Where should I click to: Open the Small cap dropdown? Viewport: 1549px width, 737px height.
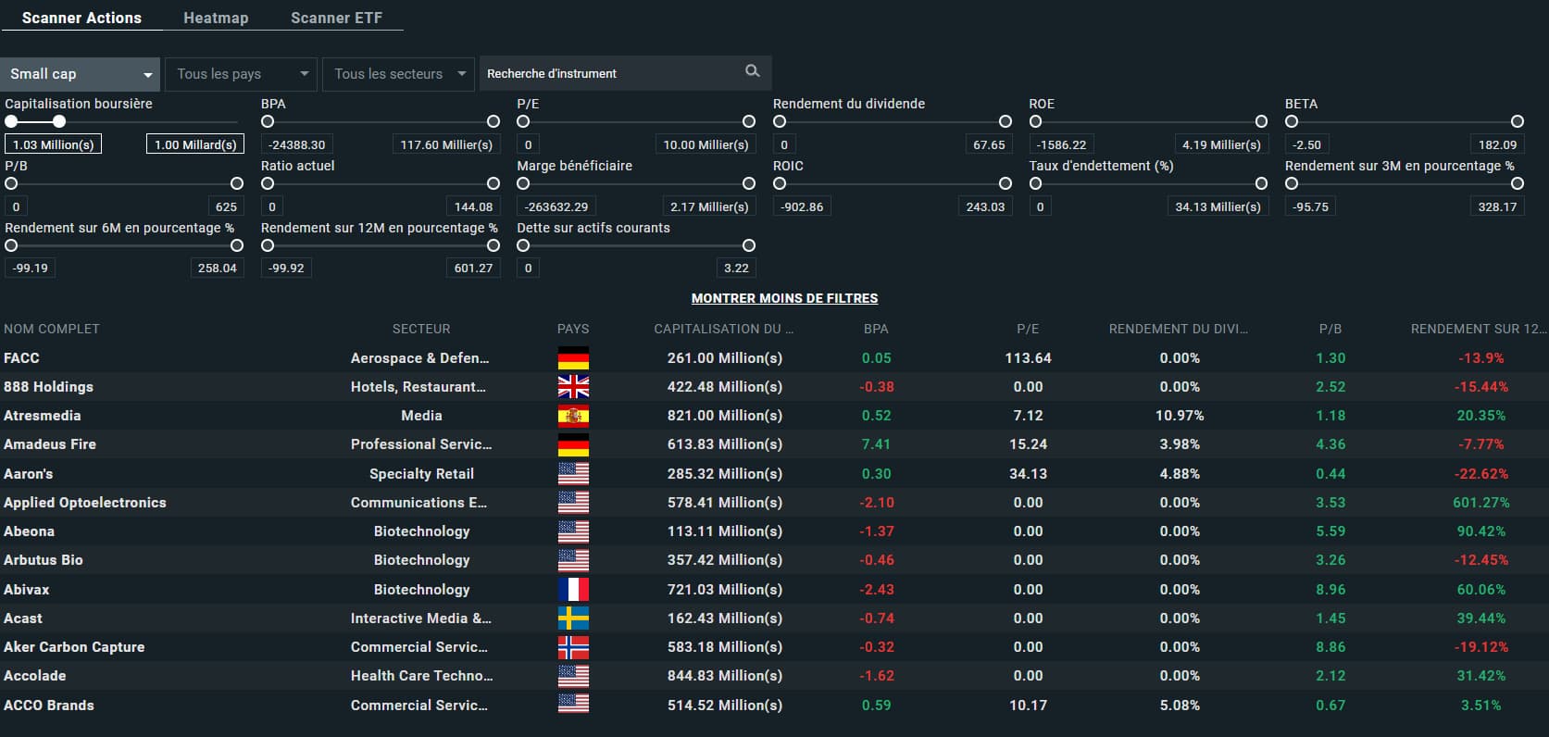click(x=81, y=74)
